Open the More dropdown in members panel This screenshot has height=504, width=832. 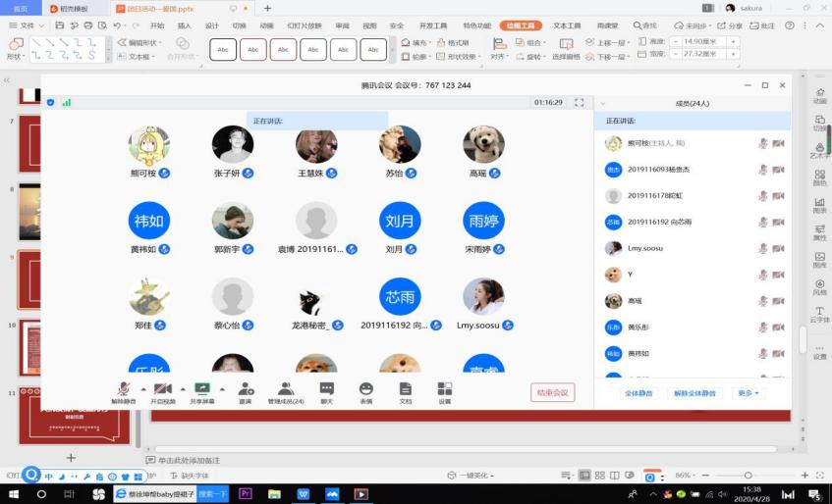pos(748,393)
